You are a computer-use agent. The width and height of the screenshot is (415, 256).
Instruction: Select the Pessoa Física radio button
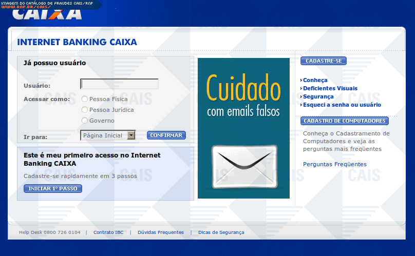(x=85, y=99)
